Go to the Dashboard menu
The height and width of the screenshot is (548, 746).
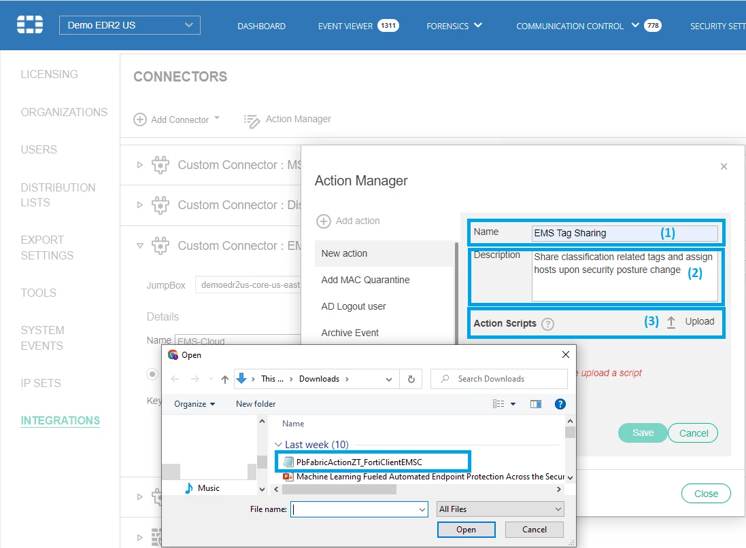click(x=261, y=26)
